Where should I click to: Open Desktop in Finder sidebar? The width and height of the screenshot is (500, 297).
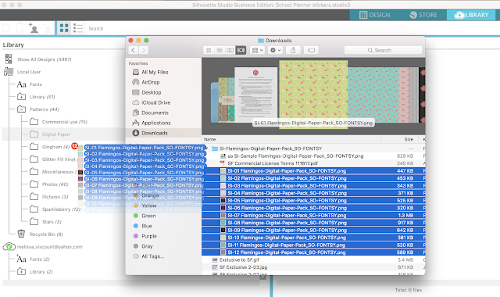(151, 92)
